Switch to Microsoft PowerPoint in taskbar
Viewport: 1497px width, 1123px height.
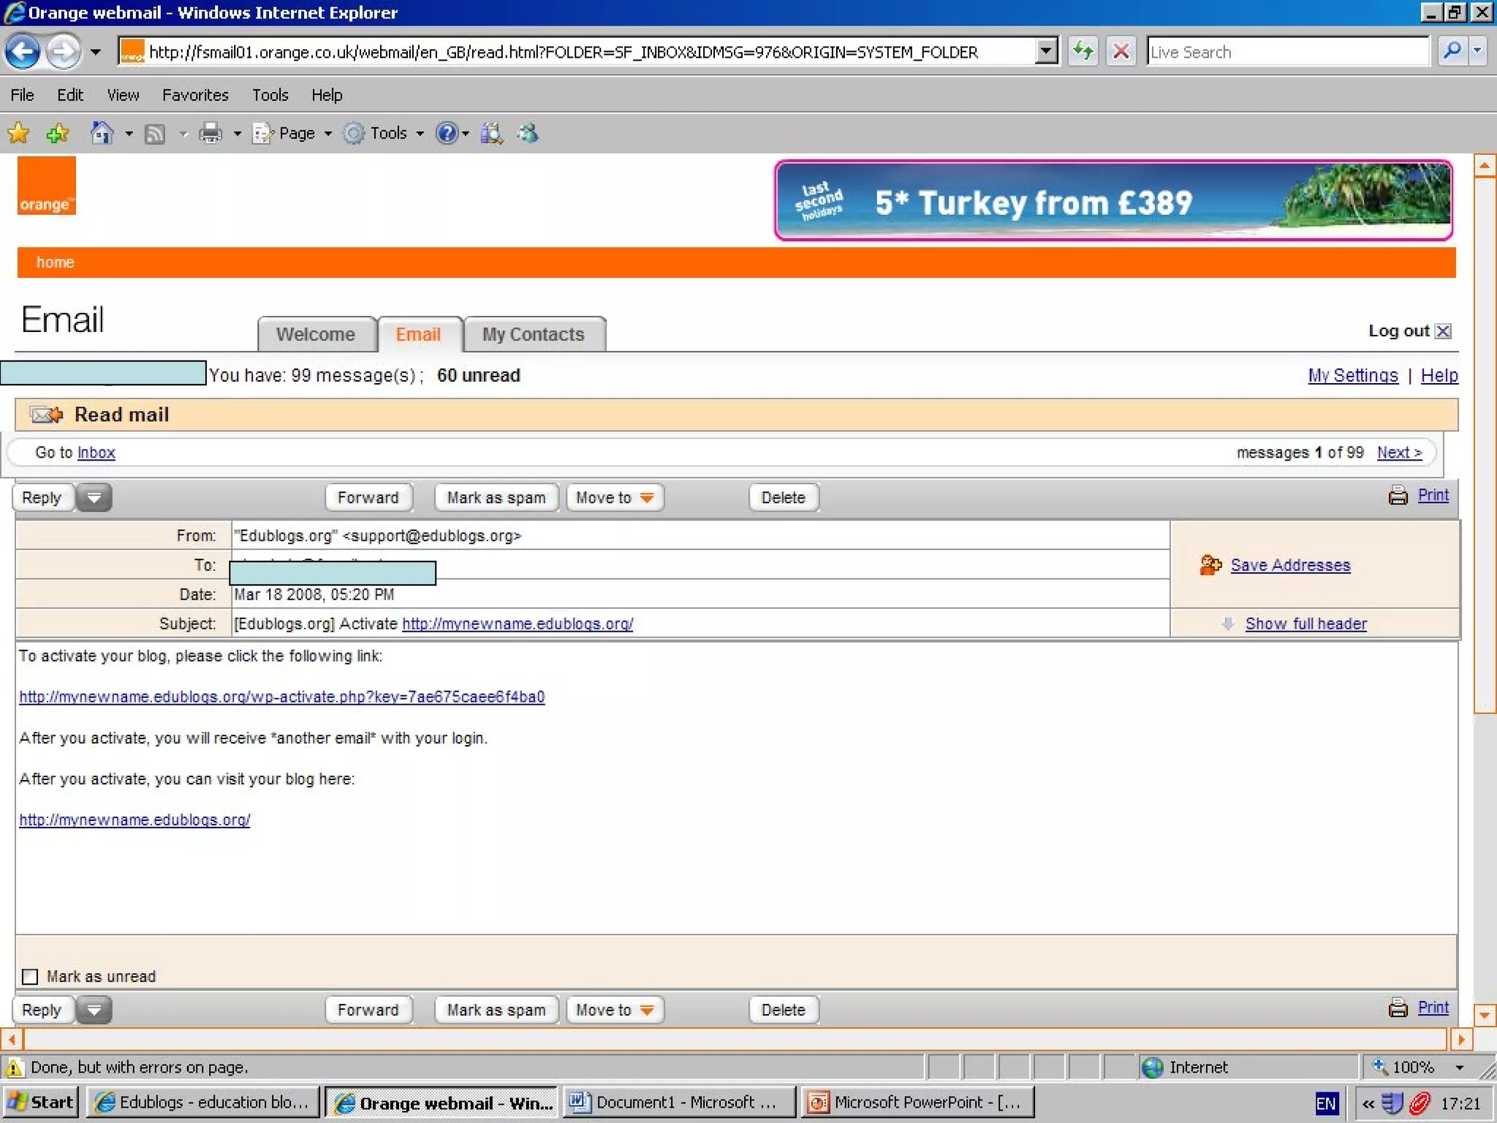918,1103
